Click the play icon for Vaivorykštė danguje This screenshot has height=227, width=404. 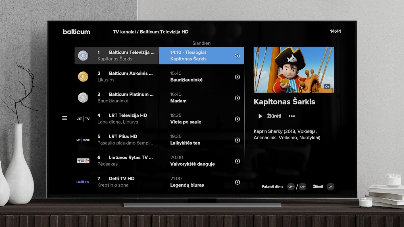point(237,161)
